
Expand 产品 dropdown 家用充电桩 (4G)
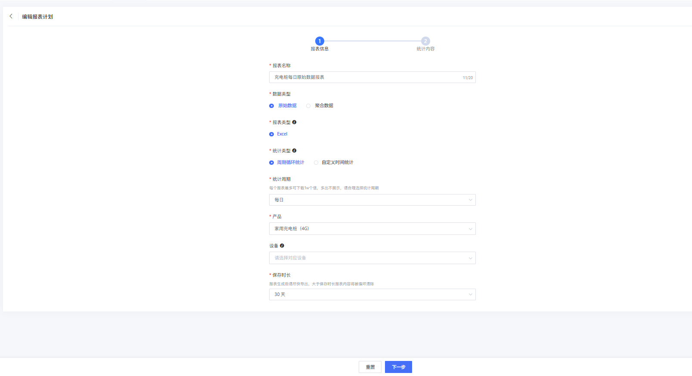(372, 229)
